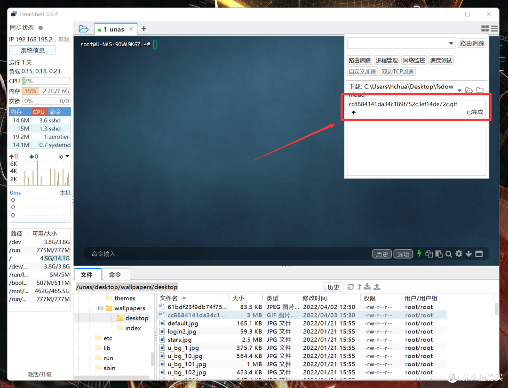Click the download icon in file toolbar
This screenshot has height=388, width=508.
[x=368, y=287]
